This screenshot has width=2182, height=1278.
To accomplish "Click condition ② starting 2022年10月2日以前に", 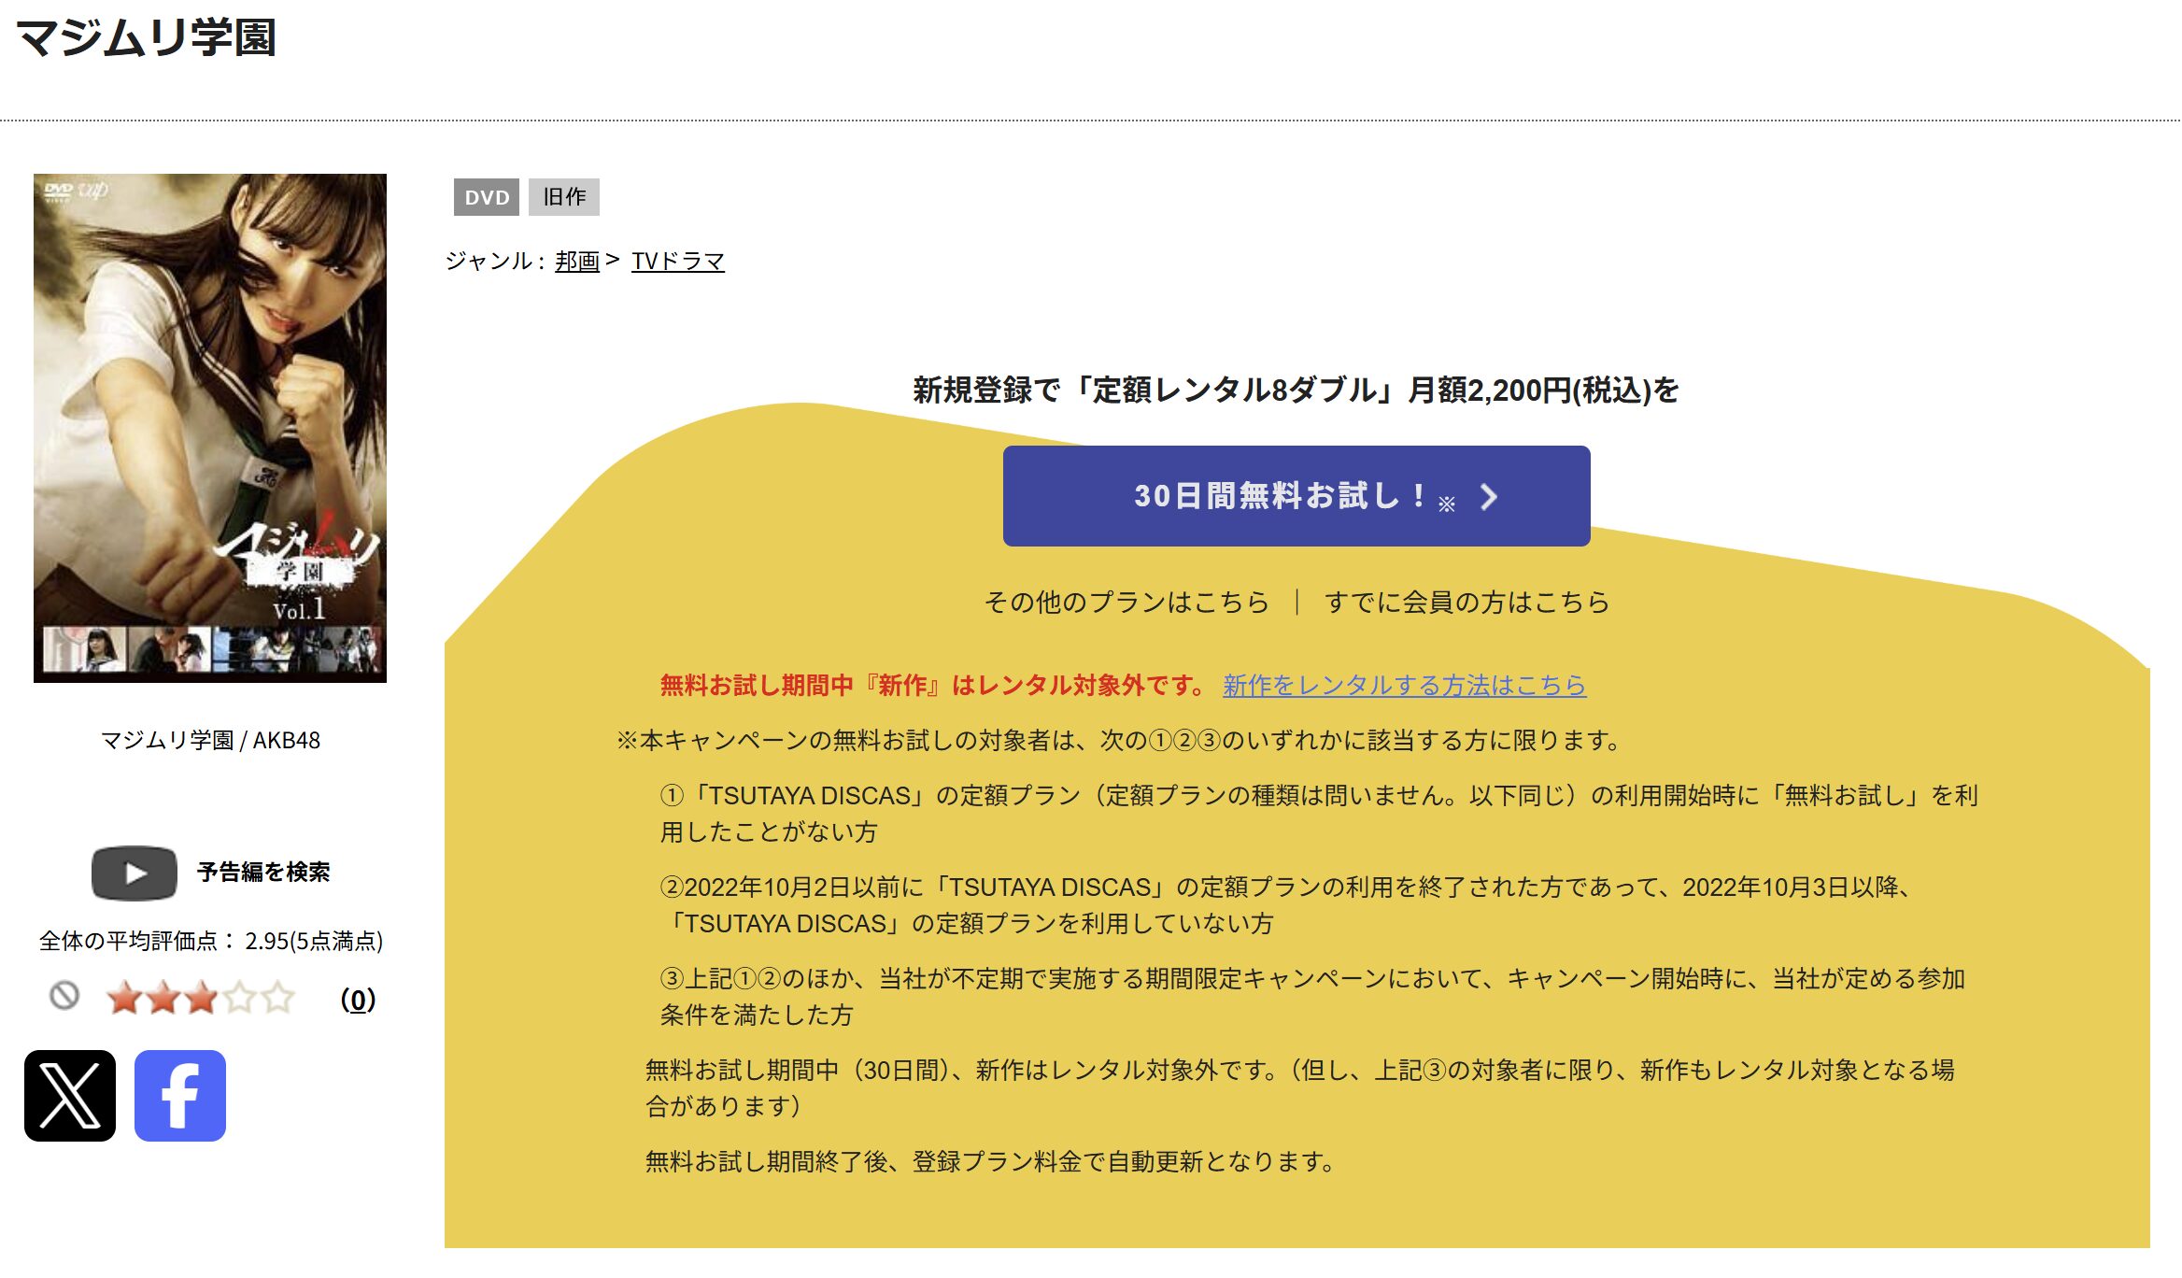I will click(1287, 905).
